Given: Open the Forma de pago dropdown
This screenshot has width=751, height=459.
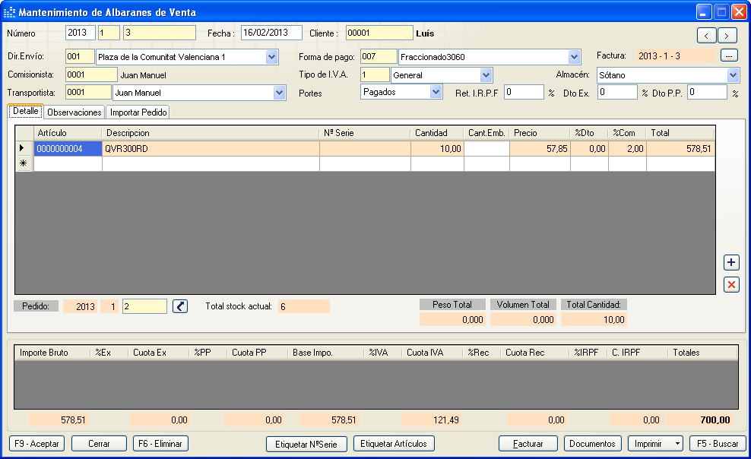Looking at the screenshot, I should click(x=574, y=57).
